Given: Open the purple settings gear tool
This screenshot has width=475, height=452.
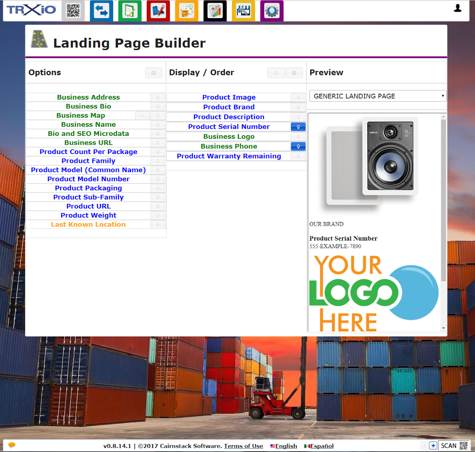Looking at the screenshot, I should coord(272,11).
